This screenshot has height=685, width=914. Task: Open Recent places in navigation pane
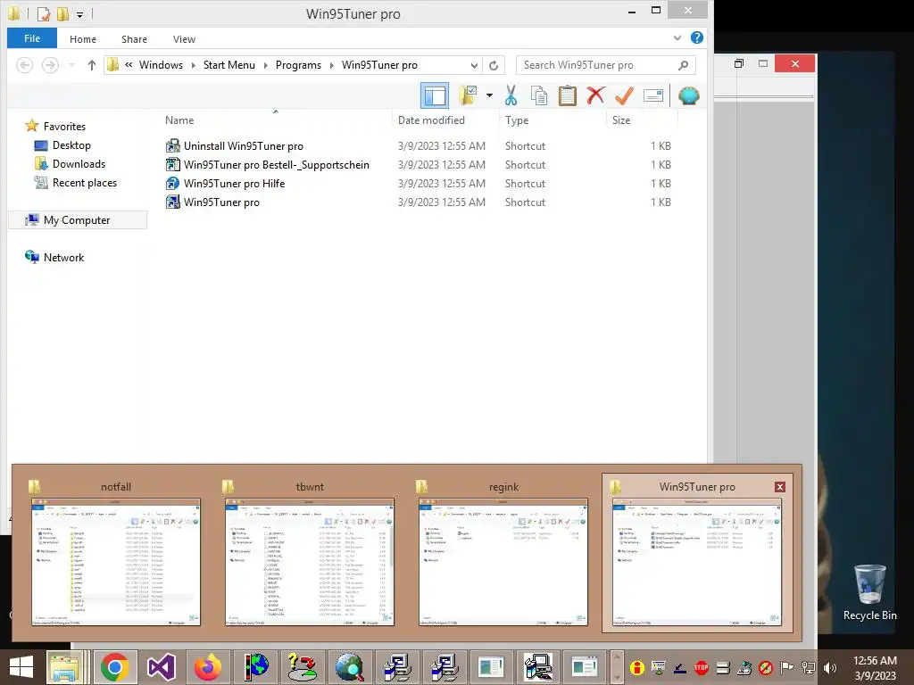76,182
